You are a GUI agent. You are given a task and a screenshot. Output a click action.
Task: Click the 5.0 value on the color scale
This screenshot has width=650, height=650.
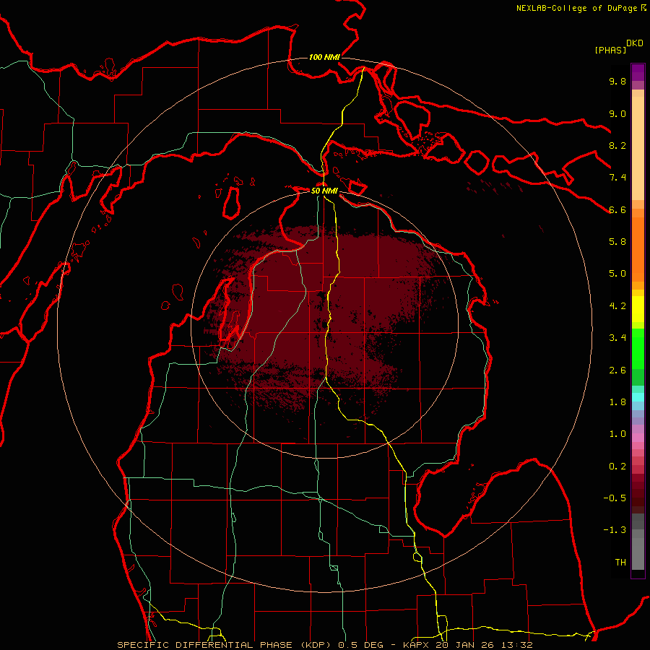point(617,274)
